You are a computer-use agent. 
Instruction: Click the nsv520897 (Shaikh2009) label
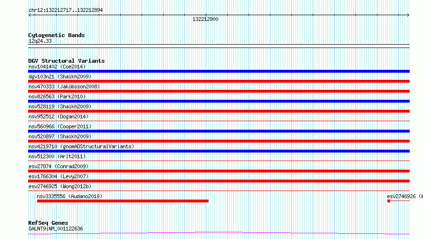coord(60,136)
